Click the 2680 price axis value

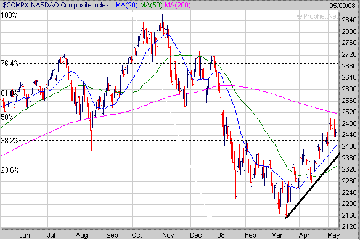[x=349, y=66]
